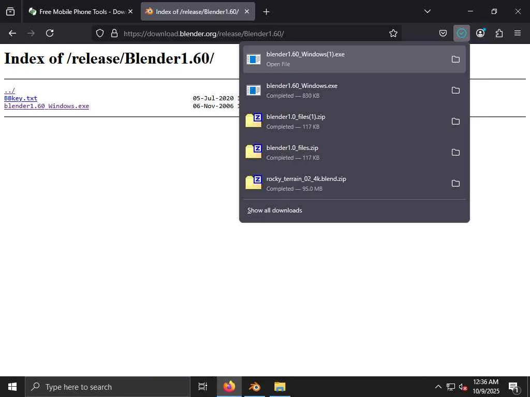Open tracking protection shield icon
Viewport: 530px width, 397px height.
coord(100,33)
